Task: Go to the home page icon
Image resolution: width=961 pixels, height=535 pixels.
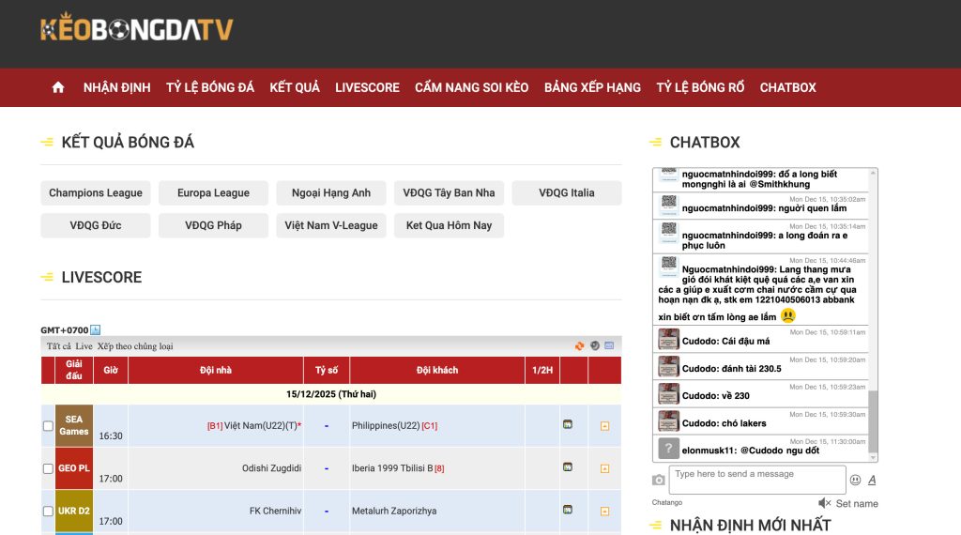Action: click(x=58, y=87)
